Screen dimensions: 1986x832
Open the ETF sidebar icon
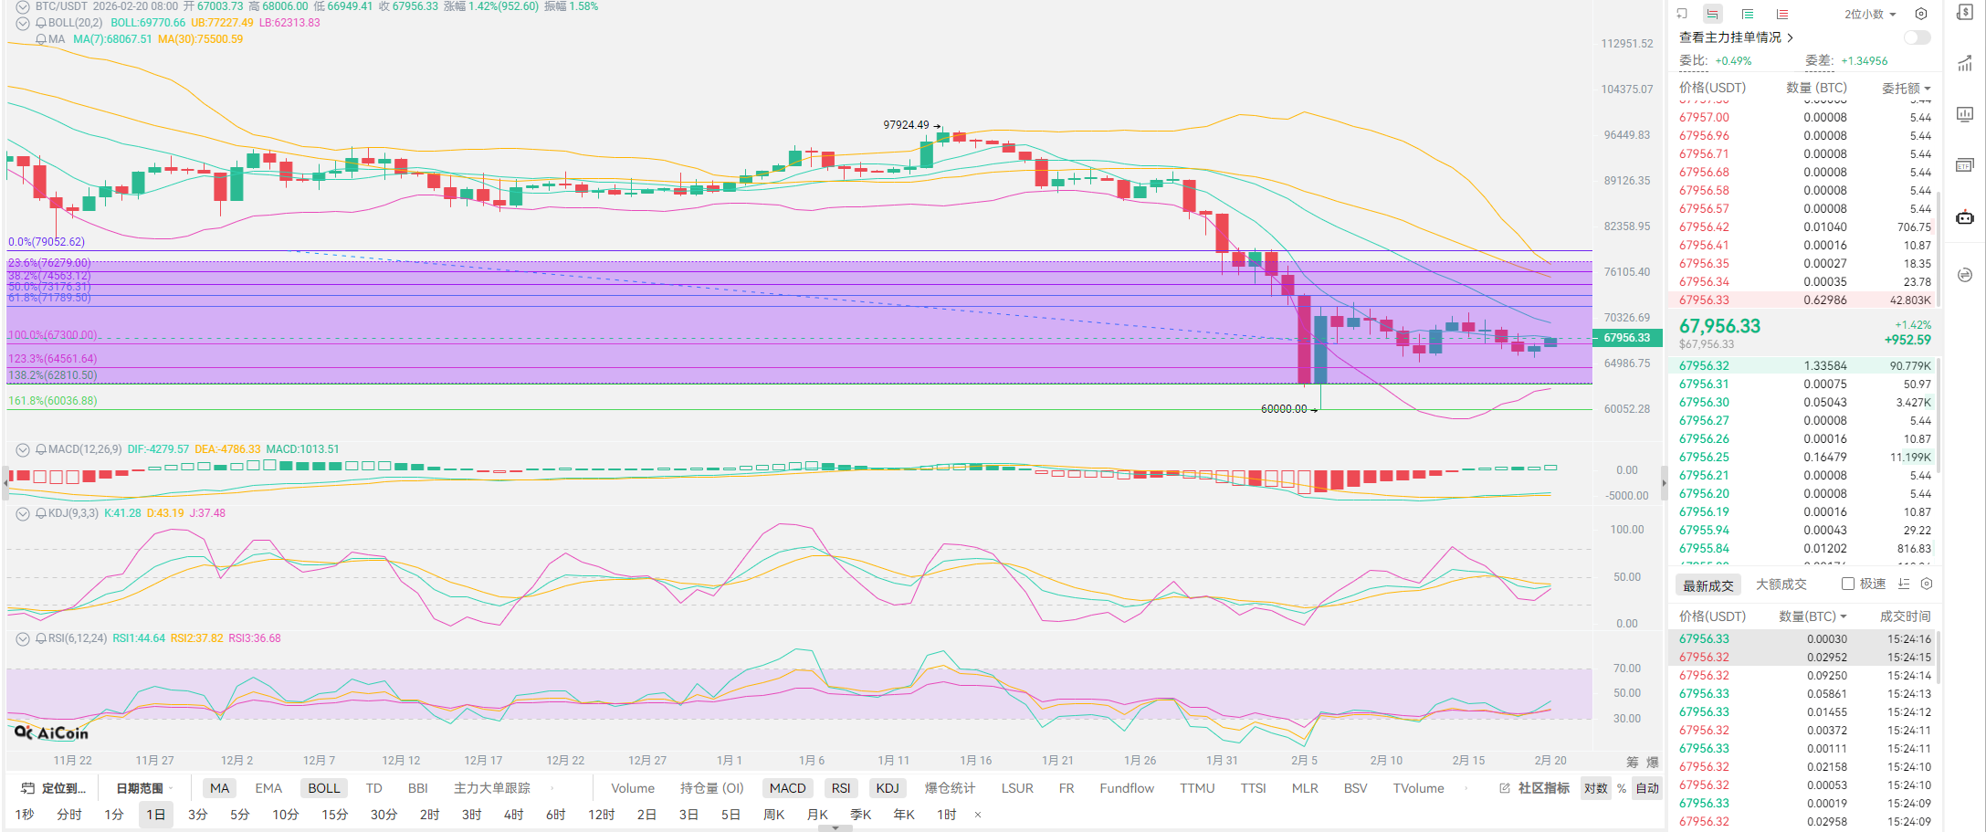tap(1965, 165)
